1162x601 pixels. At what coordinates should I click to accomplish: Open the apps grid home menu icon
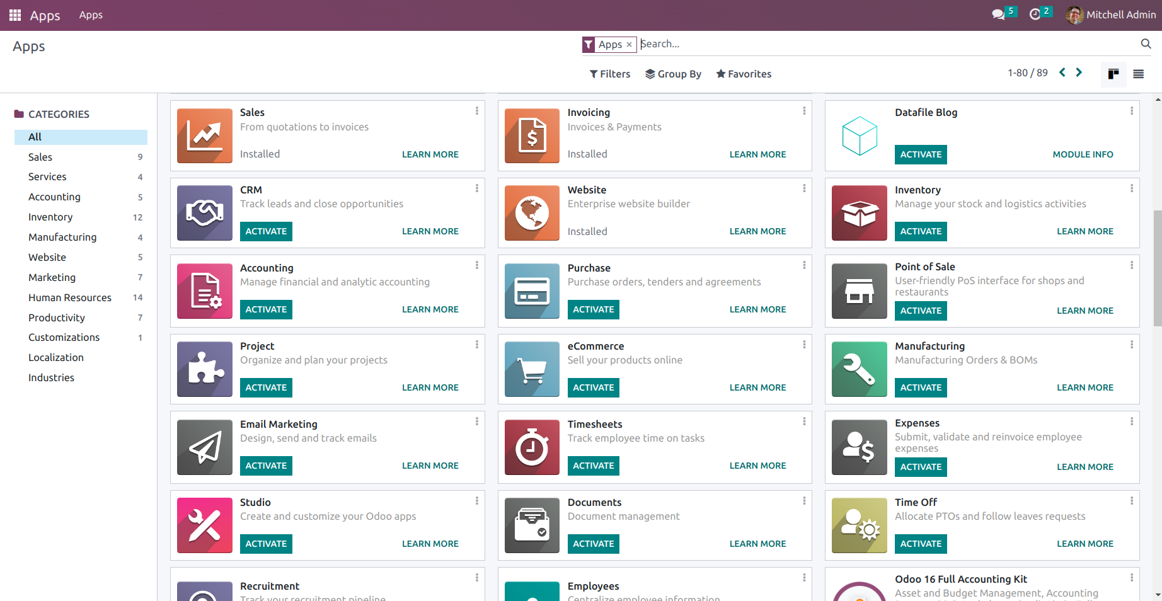(15, 15)
